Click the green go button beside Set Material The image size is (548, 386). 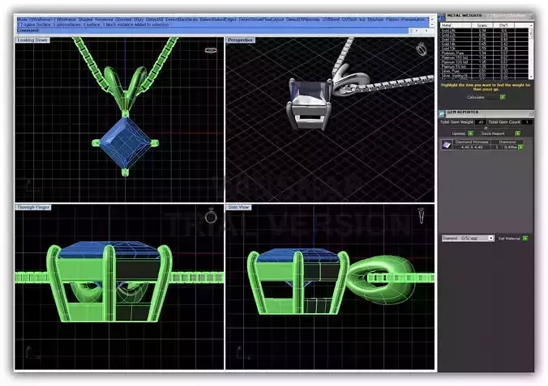pos(525,239)
